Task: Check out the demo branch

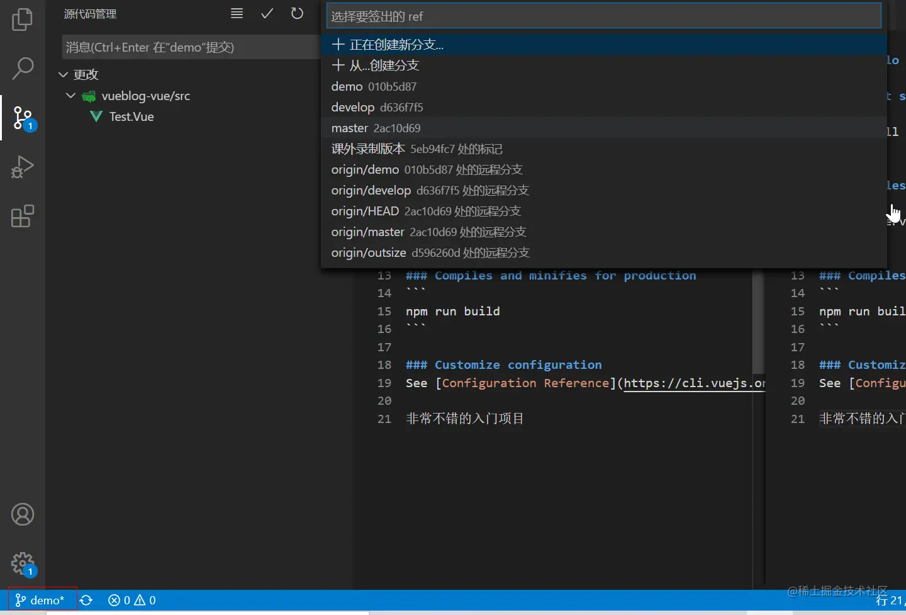Action: coord(603,86)
